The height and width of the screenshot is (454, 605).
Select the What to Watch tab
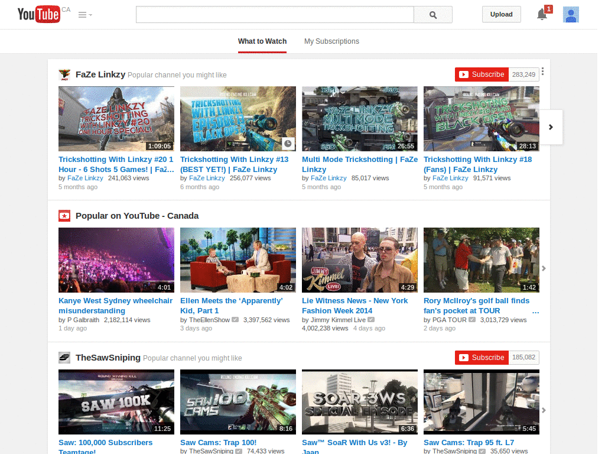262,41
